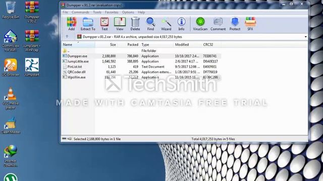The width and height of the screenshot is (323, 181).
Task: Select WpsWin.exe in file list
Action: point(141,77)
